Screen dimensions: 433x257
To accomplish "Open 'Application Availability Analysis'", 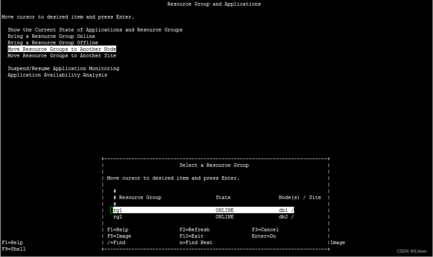I will point(57,75).
